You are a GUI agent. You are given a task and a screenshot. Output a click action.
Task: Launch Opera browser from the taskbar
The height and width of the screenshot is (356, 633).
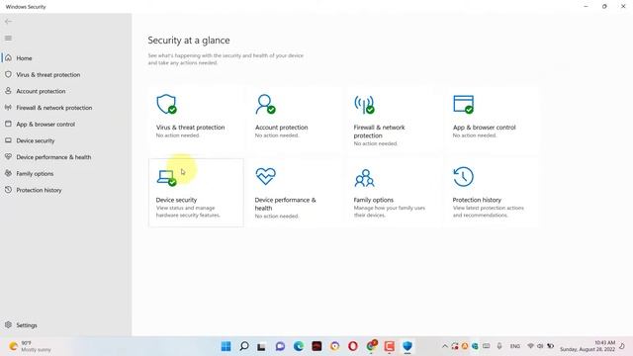pos(353,346)
